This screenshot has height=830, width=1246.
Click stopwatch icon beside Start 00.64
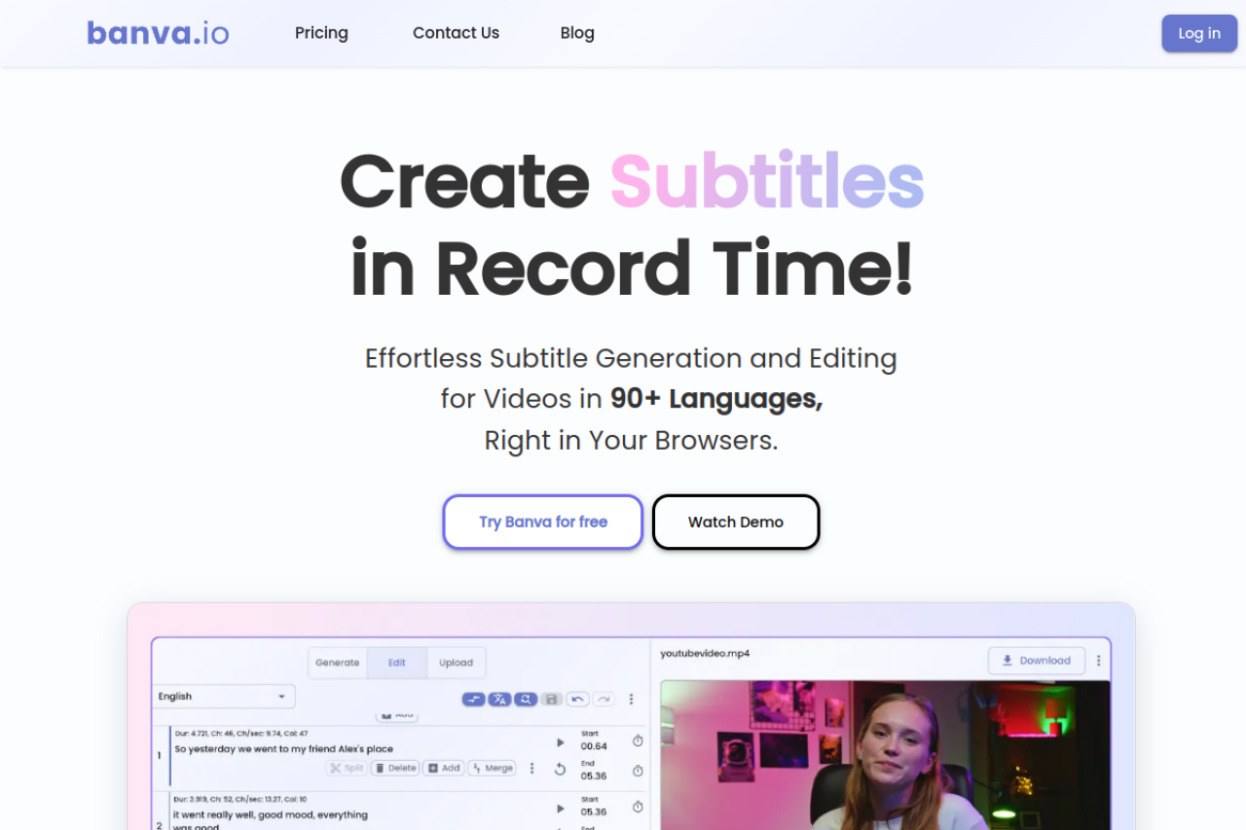(638, 741)
